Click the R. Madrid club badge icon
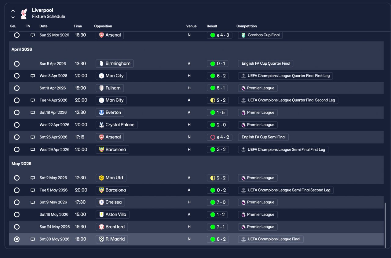Screen dimensions: 391x258 pos(101,239)
